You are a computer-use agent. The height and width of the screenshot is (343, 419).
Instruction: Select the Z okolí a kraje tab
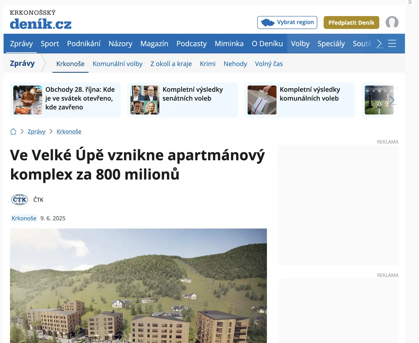(171, 64)
